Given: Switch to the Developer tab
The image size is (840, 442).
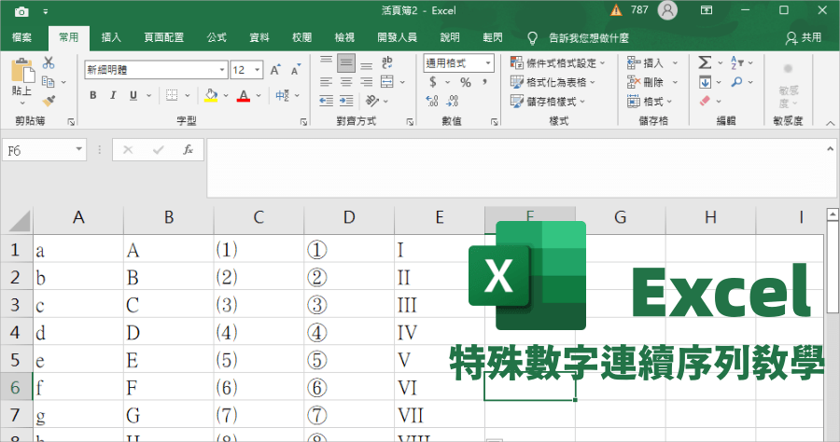Looking at the screenshot, I should (x=397, y=37).
